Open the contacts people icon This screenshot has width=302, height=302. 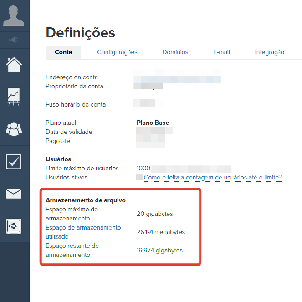click(14, 129)
